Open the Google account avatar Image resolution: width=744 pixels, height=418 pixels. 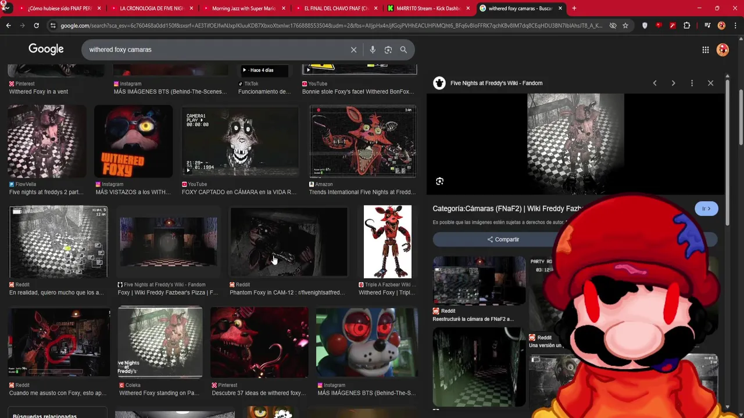coord(722,50)
